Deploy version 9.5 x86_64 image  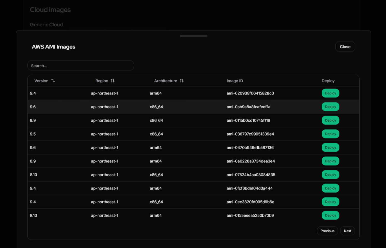[x=330, y=134]
